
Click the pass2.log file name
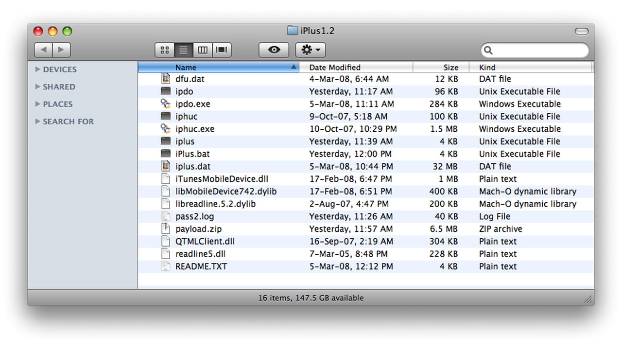195,216
